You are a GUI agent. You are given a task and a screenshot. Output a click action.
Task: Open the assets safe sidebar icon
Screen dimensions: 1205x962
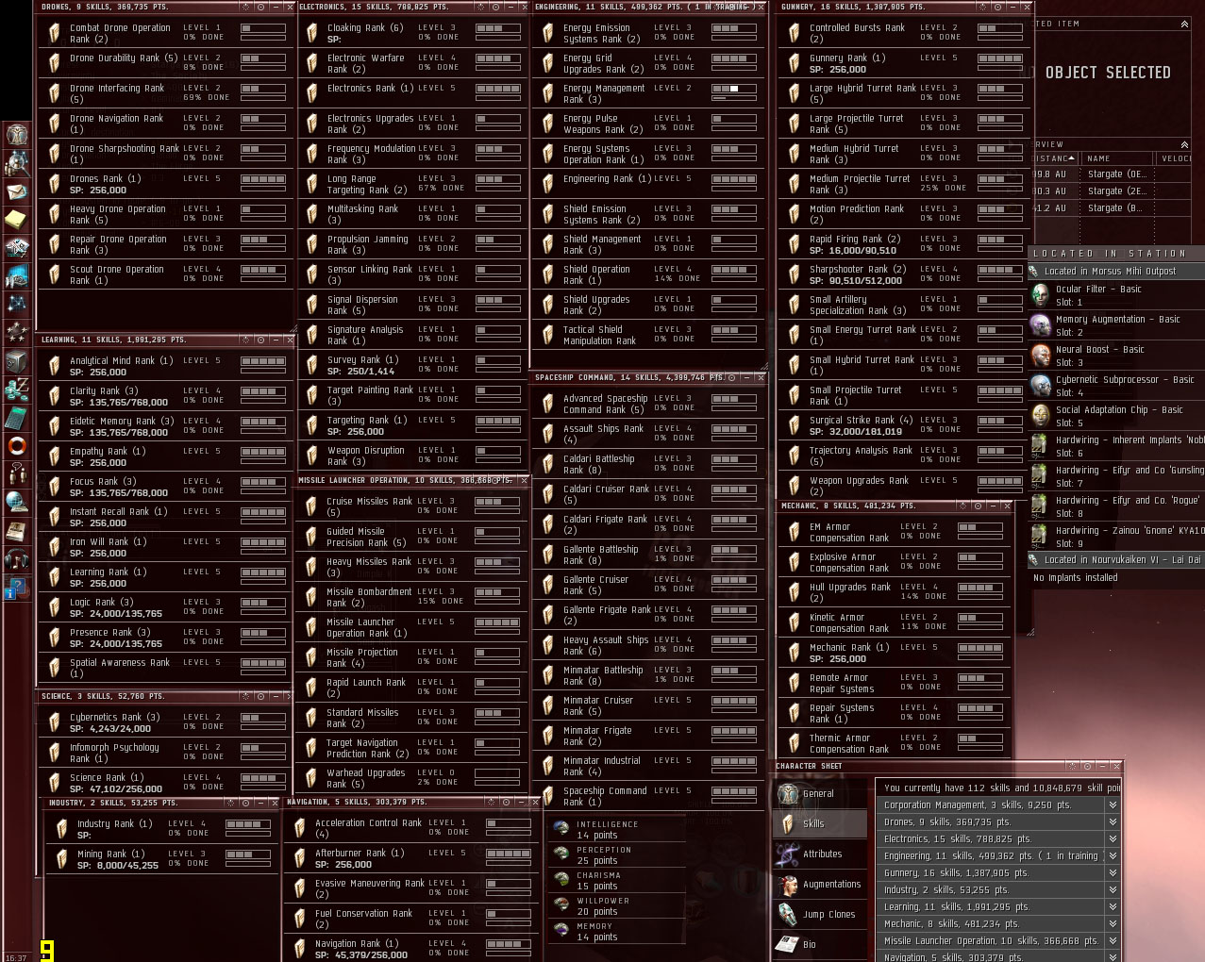click(x=17, y=361)
